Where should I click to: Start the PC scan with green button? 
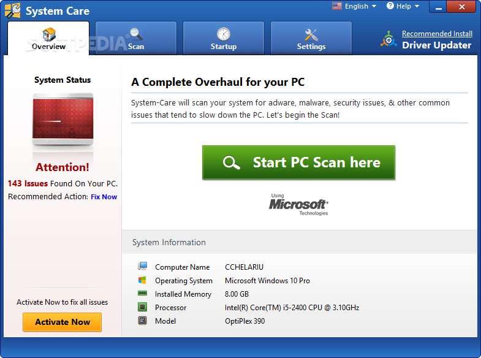tap(298, 162)
